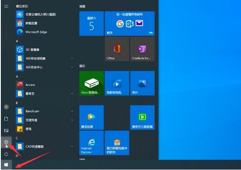Launch Microsoft Edge from app list

tap(45, 32)
